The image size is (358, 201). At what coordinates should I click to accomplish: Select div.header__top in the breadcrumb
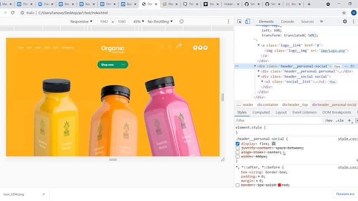[x=295, y=104]
